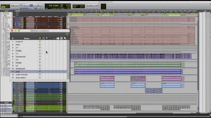Image resolution: width=211 pixels, height=118 pixels.
Task: Click the Stop transport button
Action: 91,5
